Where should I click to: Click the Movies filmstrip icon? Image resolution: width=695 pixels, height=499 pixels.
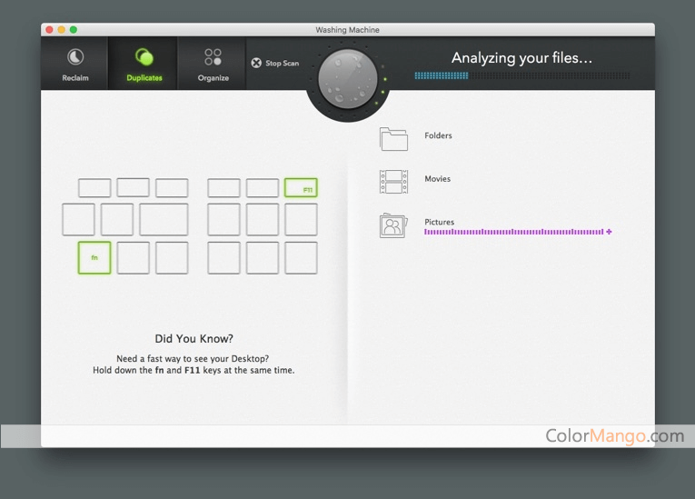(393, 182)
